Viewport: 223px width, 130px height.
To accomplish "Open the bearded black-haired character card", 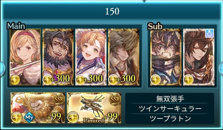I will (58, 57).
